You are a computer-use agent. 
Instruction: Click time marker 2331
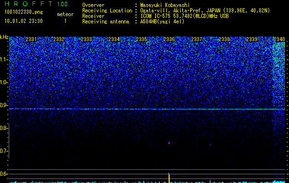click(x=31, y=39)
